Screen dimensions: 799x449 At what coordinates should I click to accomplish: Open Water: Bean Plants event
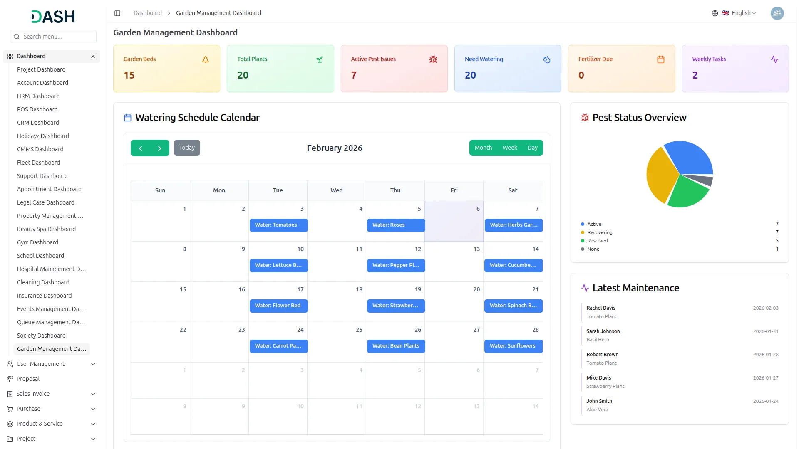(x=396, y=346)
